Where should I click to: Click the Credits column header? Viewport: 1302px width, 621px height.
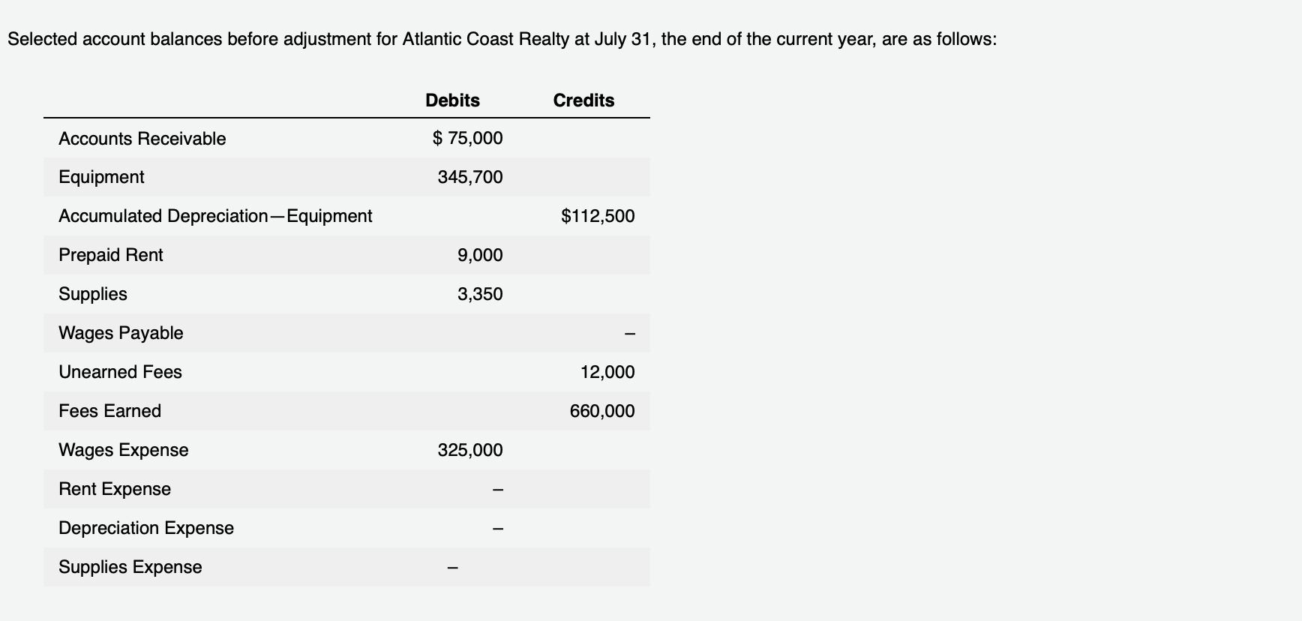pos(583,100)
